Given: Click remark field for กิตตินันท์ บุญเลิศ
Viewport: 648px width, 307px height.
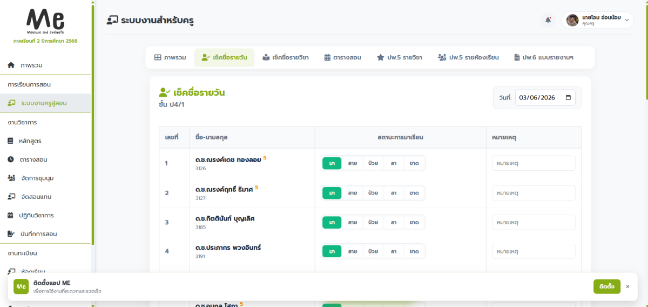Looking at the screenshot, I should point(534,222).
